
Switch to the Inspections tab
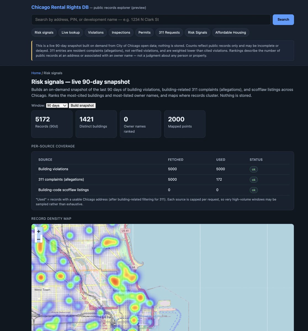tap(121, 33)
